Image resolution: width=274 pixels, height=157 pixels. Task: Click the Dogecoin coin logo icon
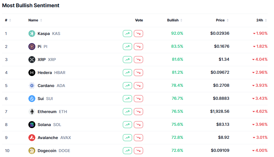coord(32,151)
